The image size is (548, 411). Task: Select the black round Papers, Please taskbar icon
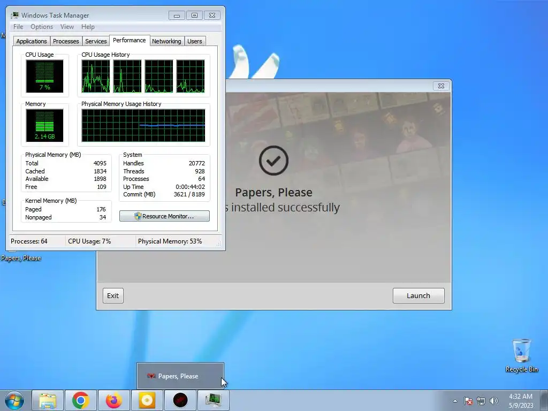coord(180,400)
